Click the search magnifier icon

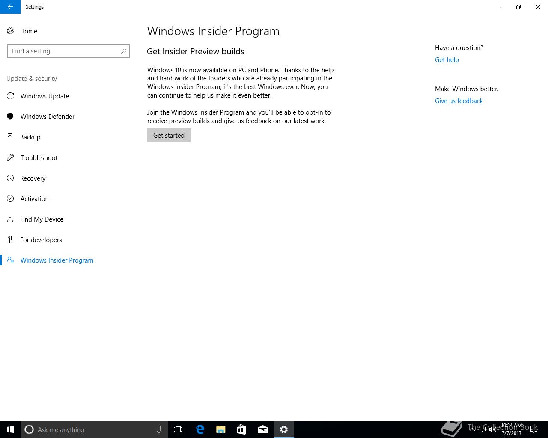(124, 51)
